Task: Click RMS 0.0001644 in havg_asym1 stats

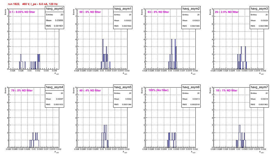Action: point(123,26)
